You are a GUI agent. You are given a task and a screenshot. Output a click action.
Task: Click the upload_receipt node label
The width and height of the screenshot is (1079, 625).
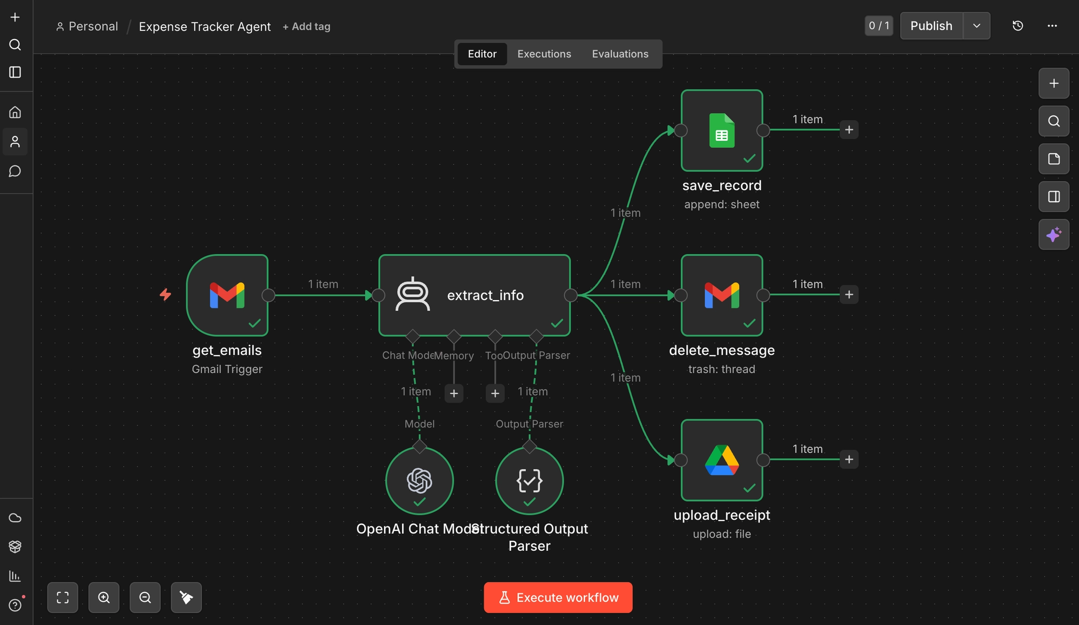[x=722, y=515]
